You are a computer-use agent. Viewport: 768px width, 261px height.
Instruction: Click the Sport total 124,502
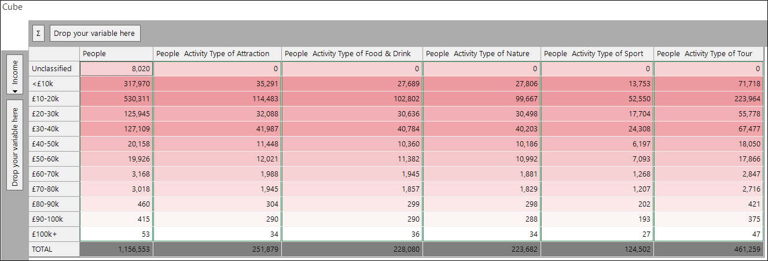(598, 249)
